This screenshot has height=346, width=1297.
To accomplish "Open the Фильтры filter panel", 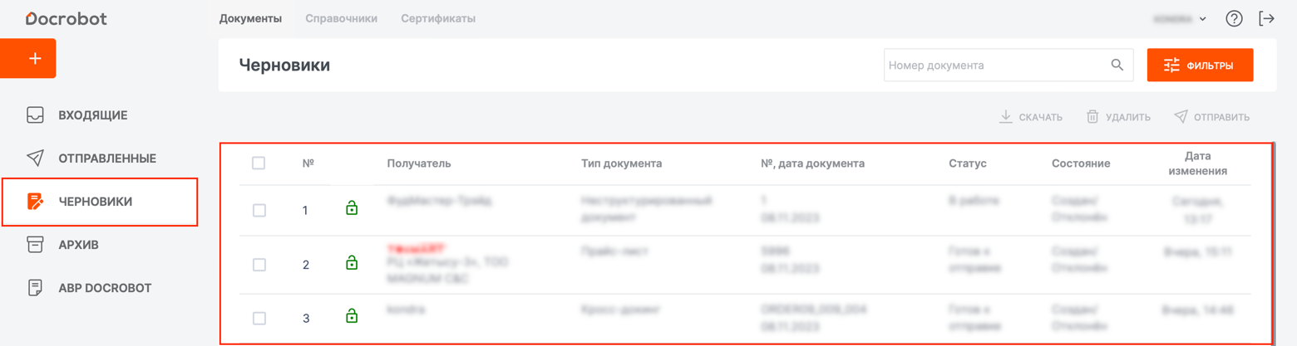I will (1199, 66).
